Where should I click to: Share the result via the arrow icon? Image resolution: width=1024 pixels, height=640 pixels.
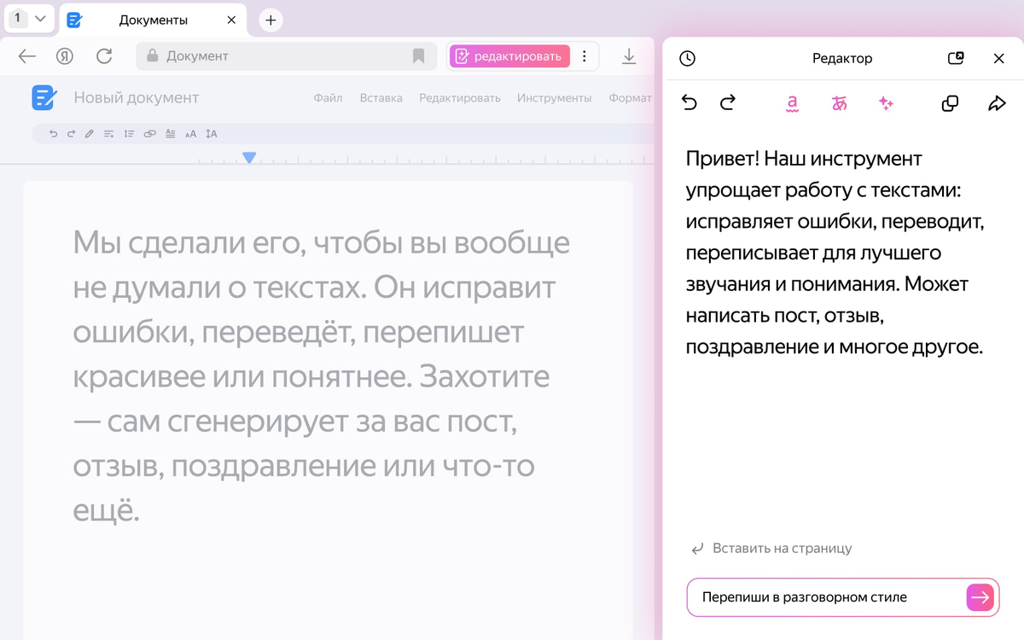point(997,103)
